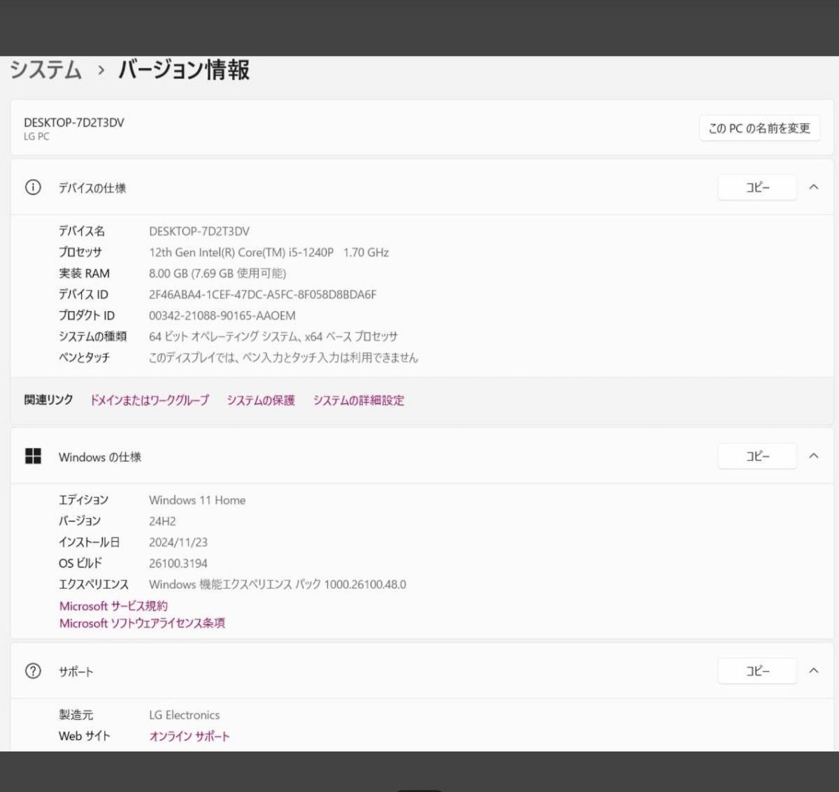Click the 製造元 row label
The image size is (839, 792).
coord(76,715)
